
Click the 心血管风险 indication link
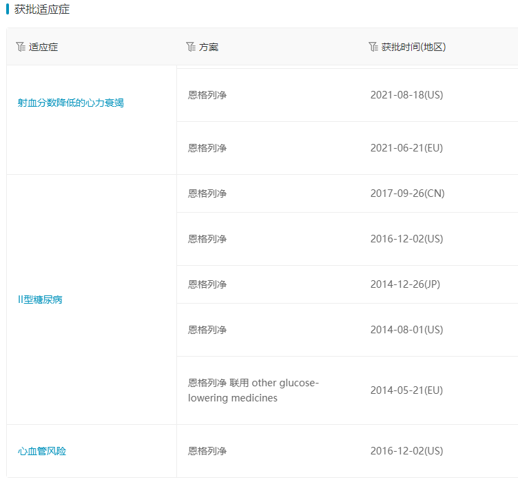42,452
